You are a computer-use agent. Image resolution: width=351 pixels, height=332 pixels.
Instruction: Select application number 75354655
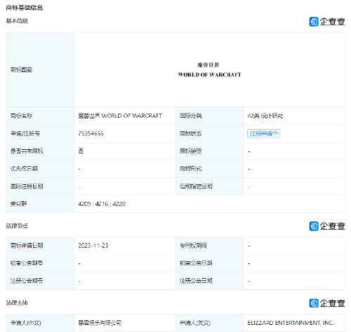[x=91, y=134]
